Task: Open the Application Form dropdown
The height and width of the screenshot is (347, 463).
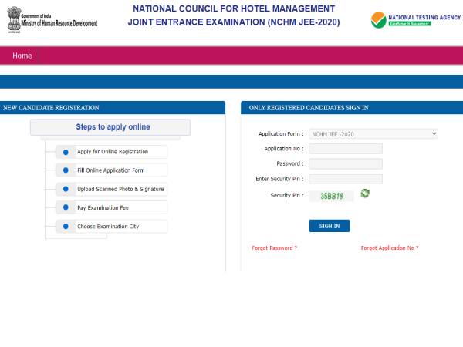Action: 373,134
